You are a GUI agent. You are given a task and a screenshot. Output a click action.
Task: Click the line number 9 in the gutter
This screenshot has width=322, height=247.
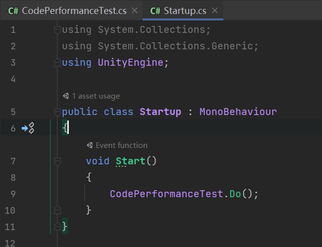coord(13,194)
